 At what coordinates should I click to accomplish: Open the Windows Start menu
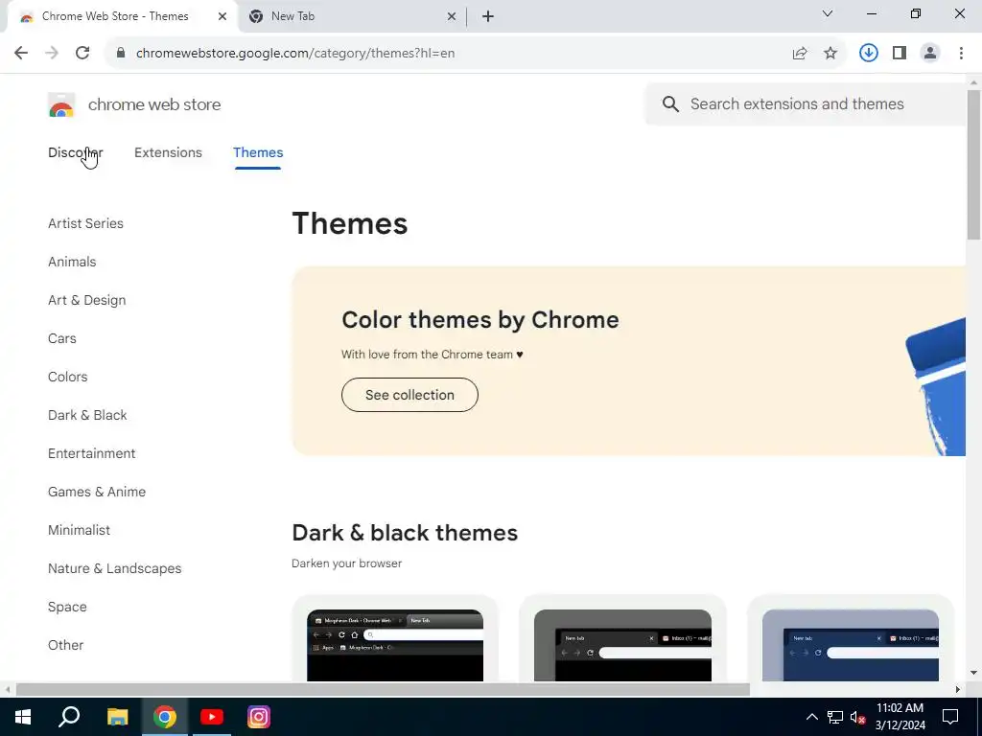(x=23, y=717)
